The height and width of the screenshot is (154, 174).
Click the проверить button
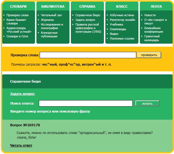coord(149,55)
